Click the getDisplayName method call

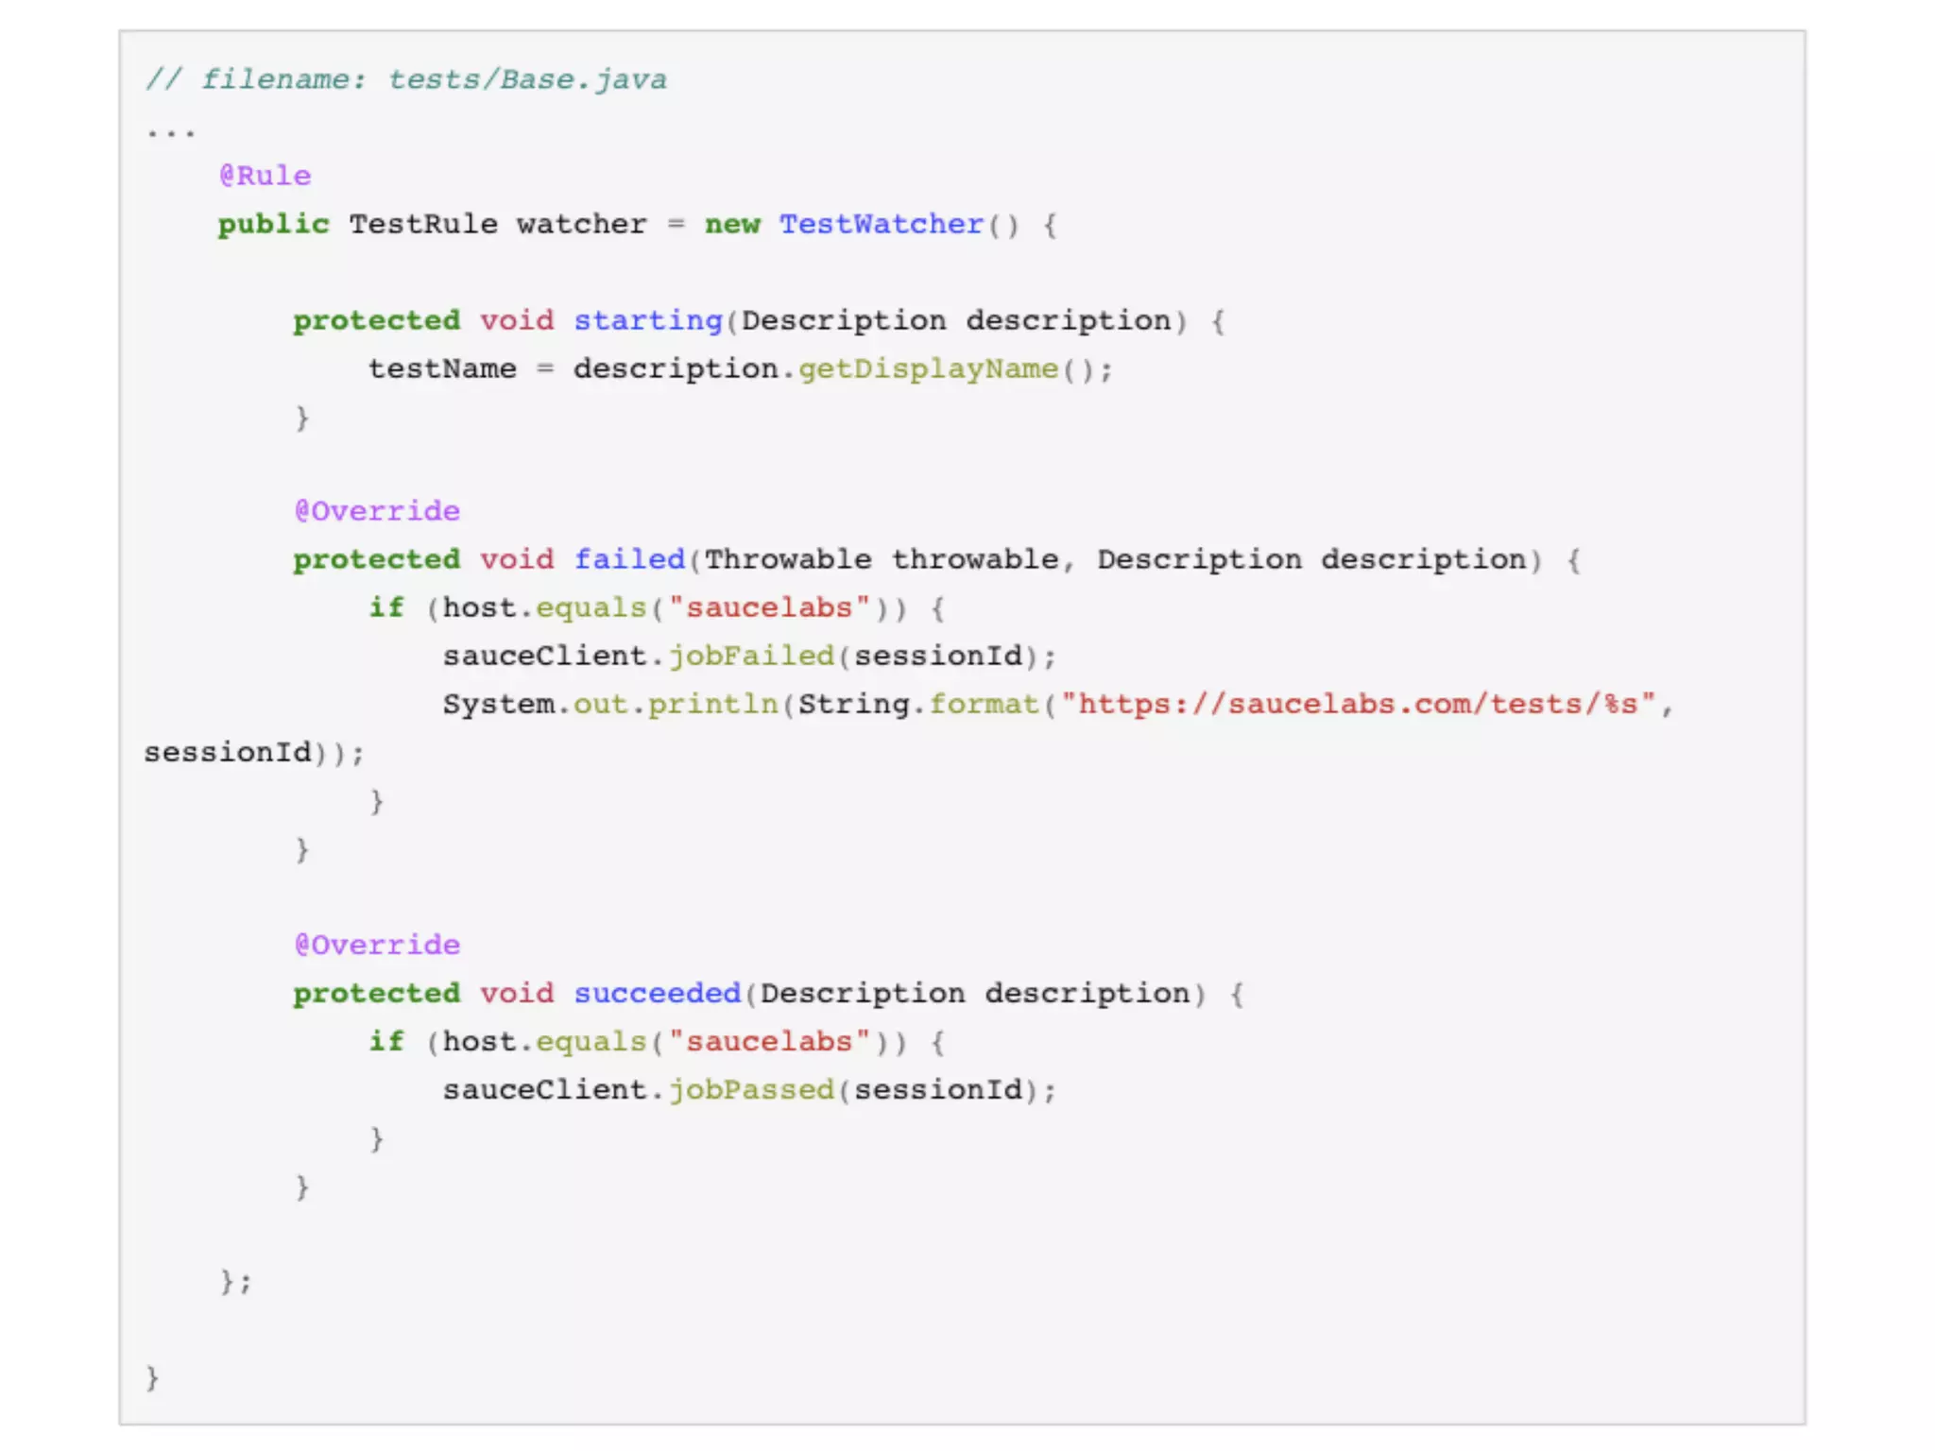point(928,368)
